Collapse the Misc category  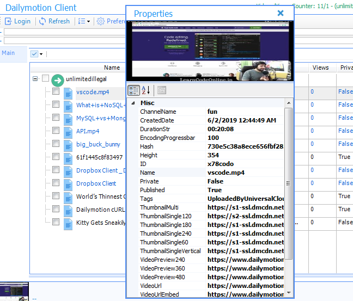[133, 103]
